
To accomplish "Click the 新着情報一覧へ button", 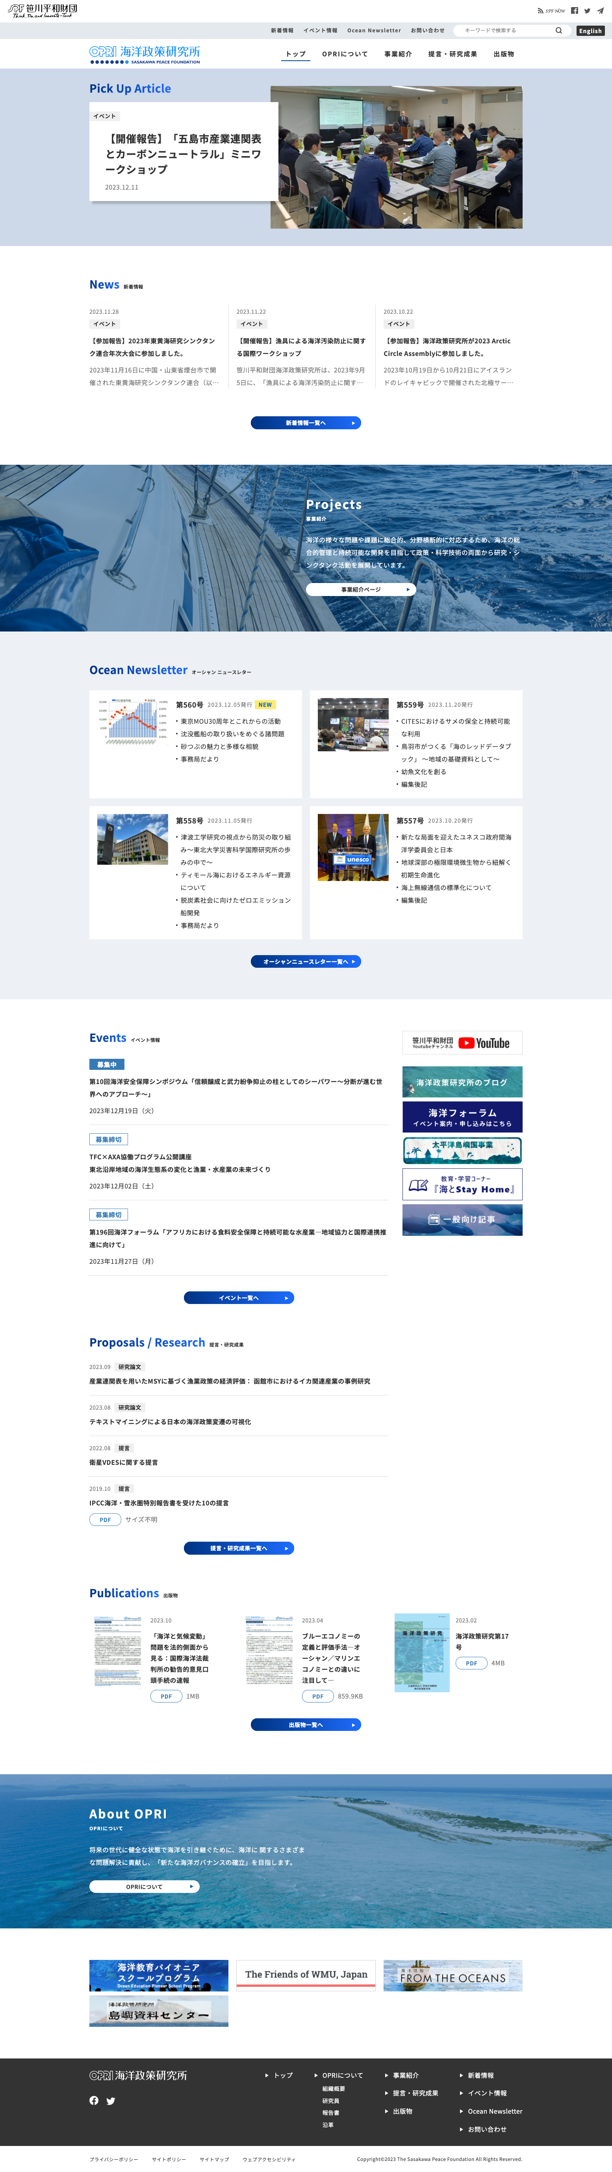I will tap(306, 423).
